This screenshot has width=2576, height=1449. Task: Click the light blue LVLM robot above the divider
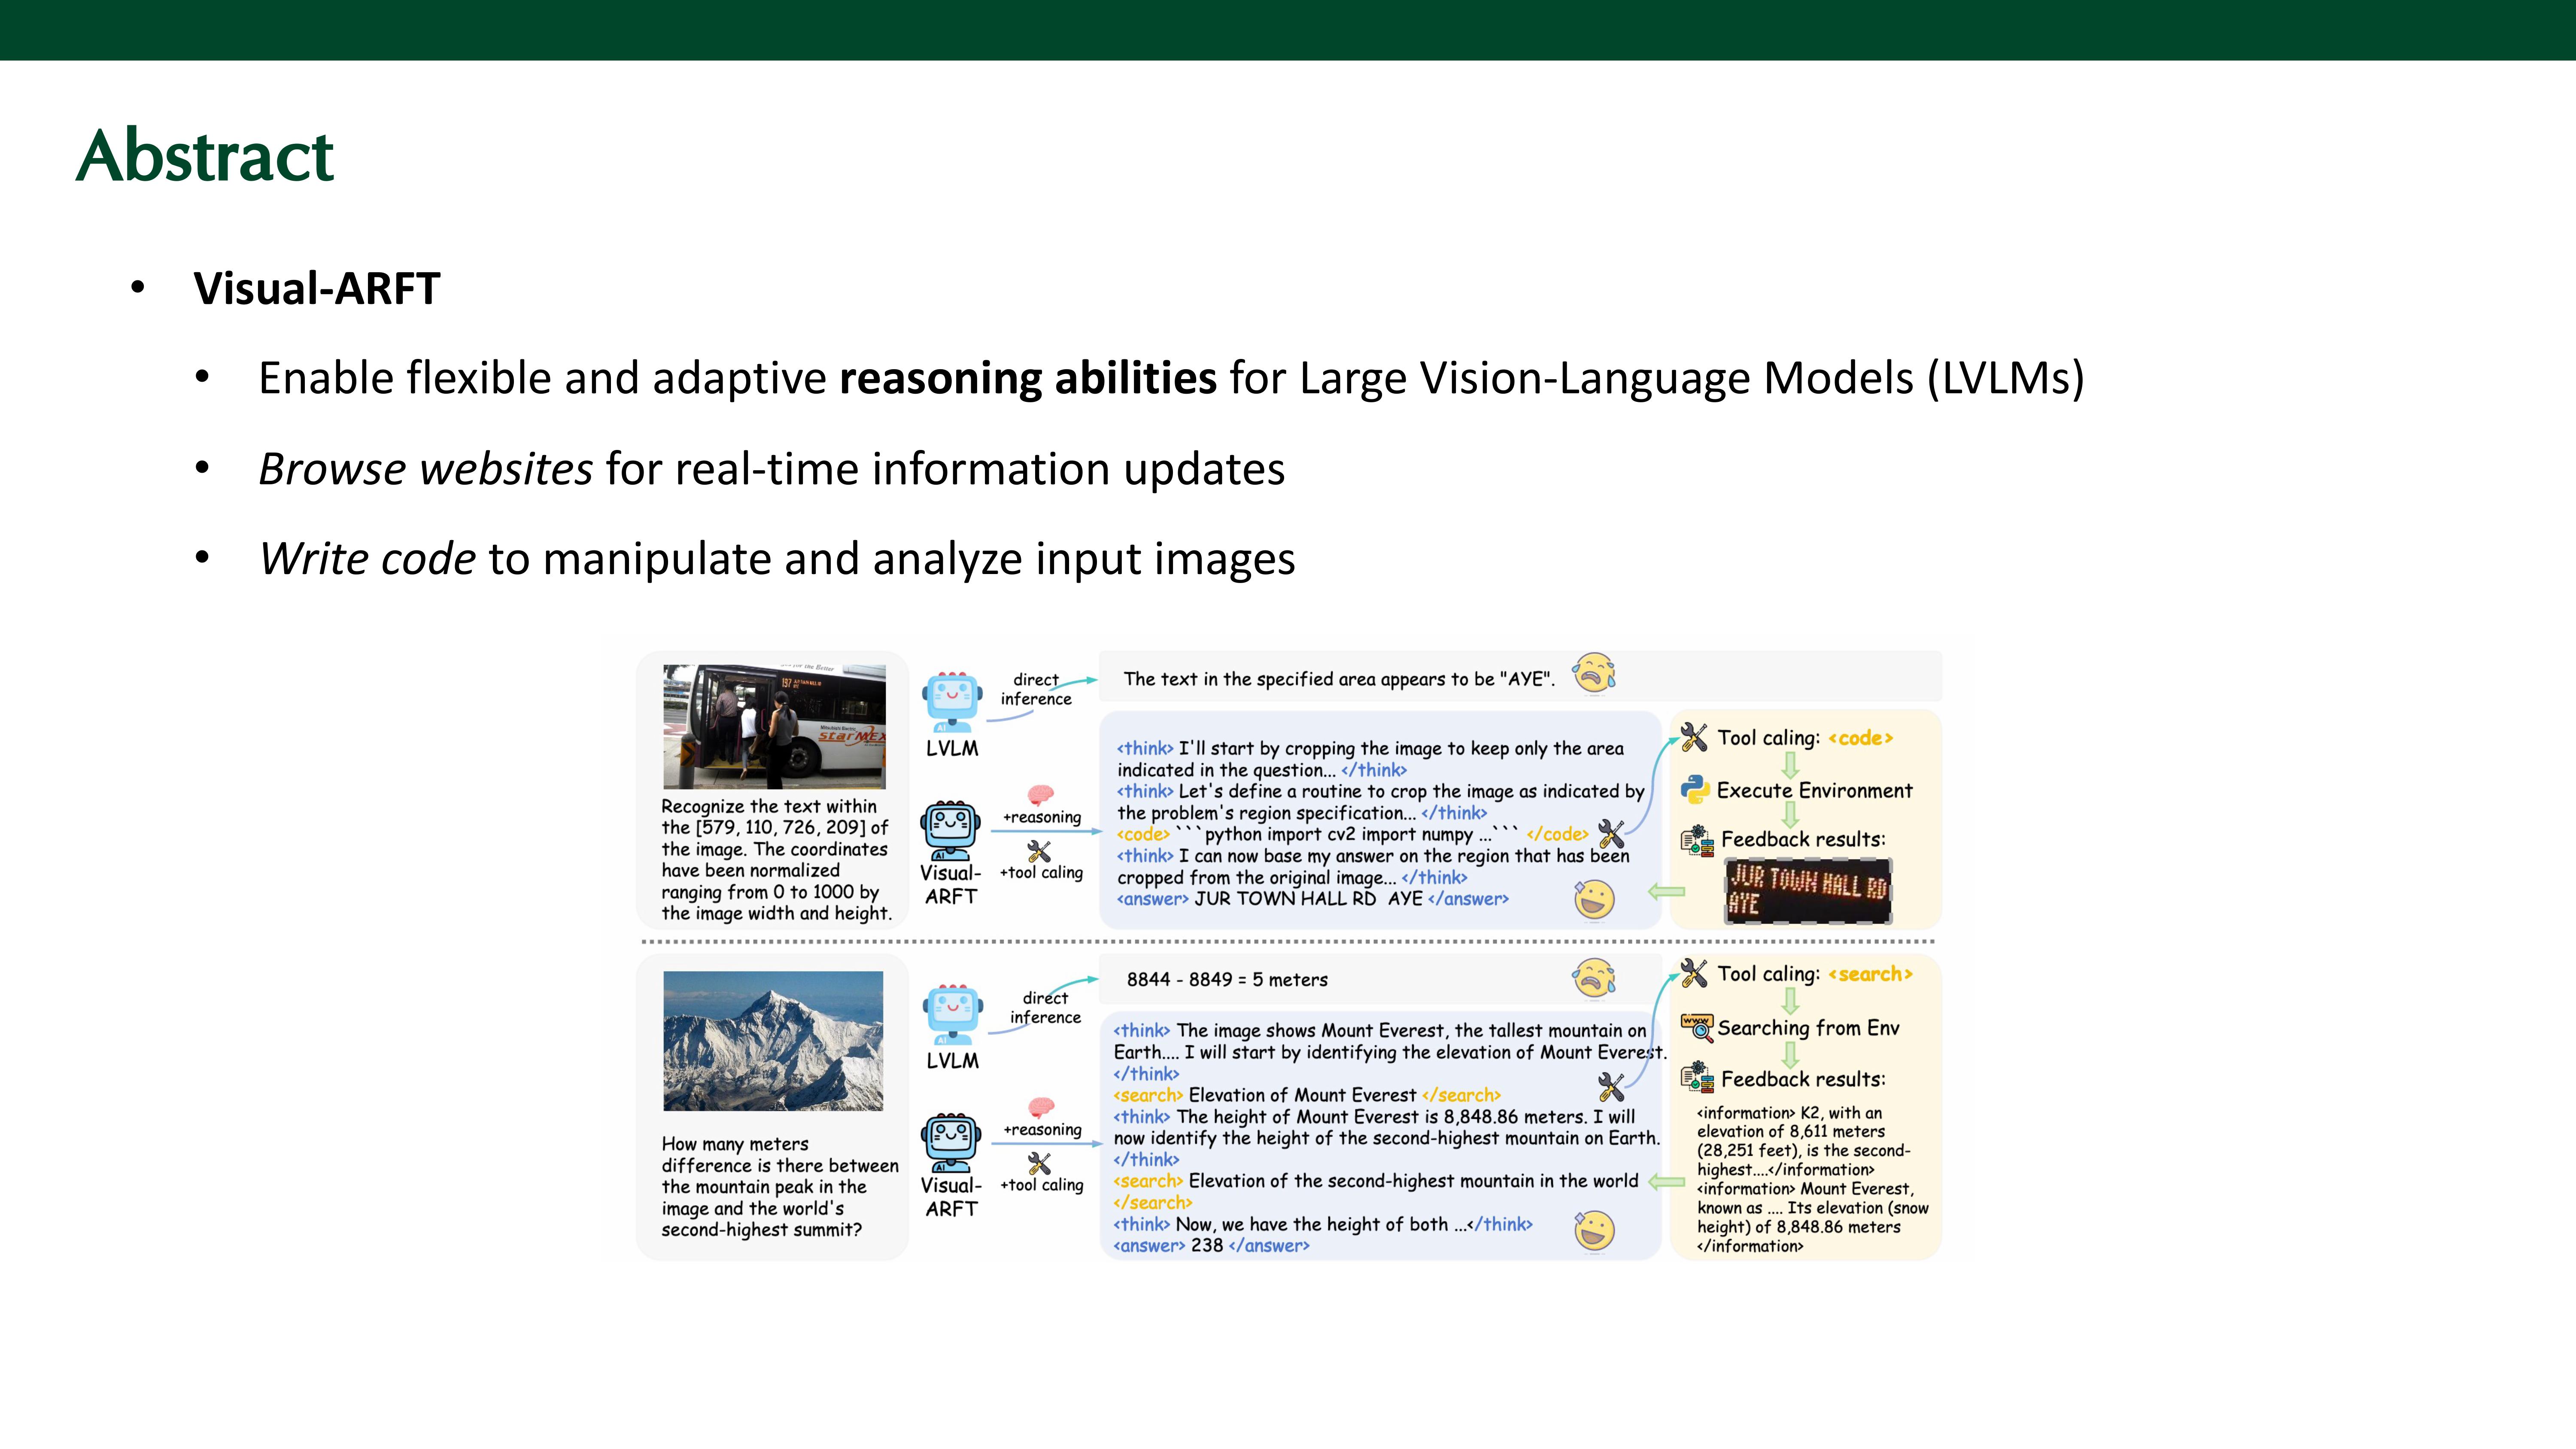click(x=951, y=700)
